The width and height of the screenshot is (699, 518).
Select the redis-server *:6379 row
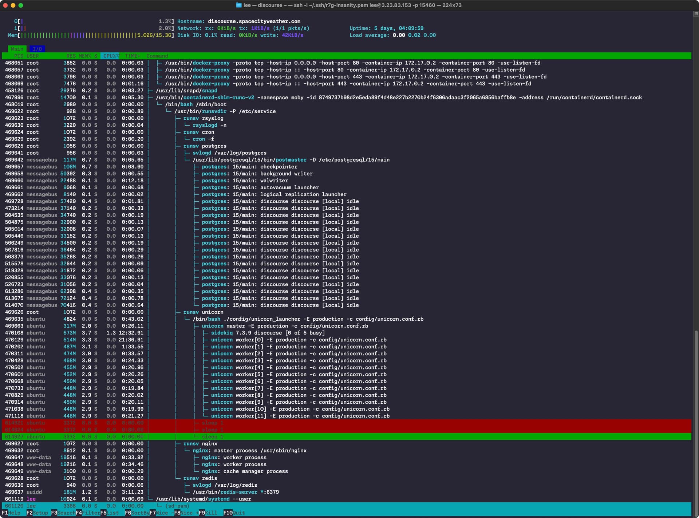click(346, 492)
